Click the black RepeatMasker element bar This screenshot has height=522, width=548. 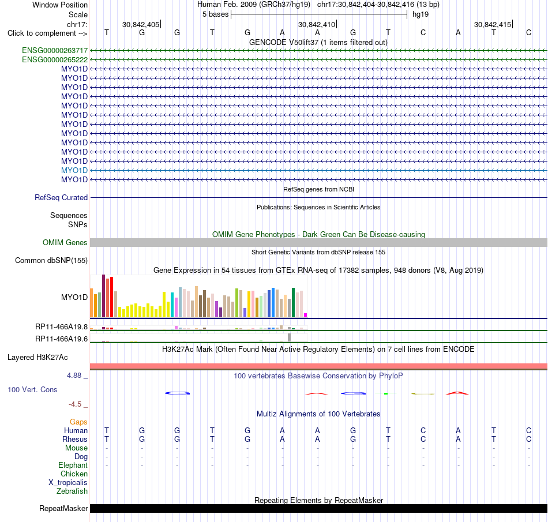tap(318, 508)
